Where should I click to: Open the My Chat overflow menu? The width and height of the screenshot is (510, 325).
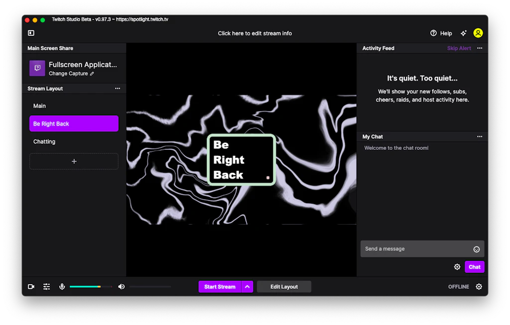480,136
